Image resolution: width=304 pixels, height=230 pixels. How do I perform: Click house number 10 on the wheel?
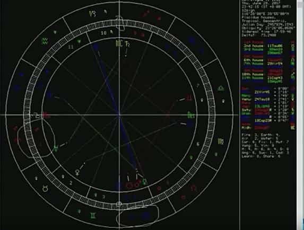[x=104, y=33]
